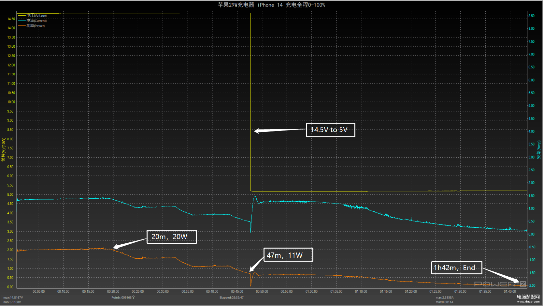This screenshot has height=306, width=543.
Task: Click the min:0.0011A status value
Action: coord(445,302)
